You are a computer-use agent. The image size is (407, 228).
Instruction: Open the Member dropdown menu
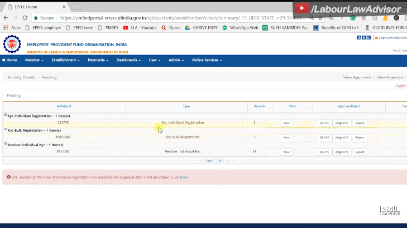(x=34, y=60)
